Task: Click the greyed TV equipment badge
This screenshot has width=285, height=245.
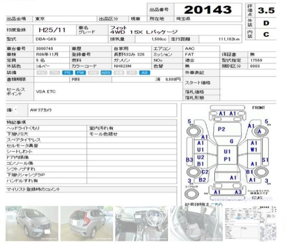Action: click(x=55, y=73)
